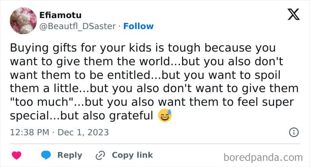The image size is (310, 167).
Task: Like the tweet with the pink heart
Action: (17, 155)
